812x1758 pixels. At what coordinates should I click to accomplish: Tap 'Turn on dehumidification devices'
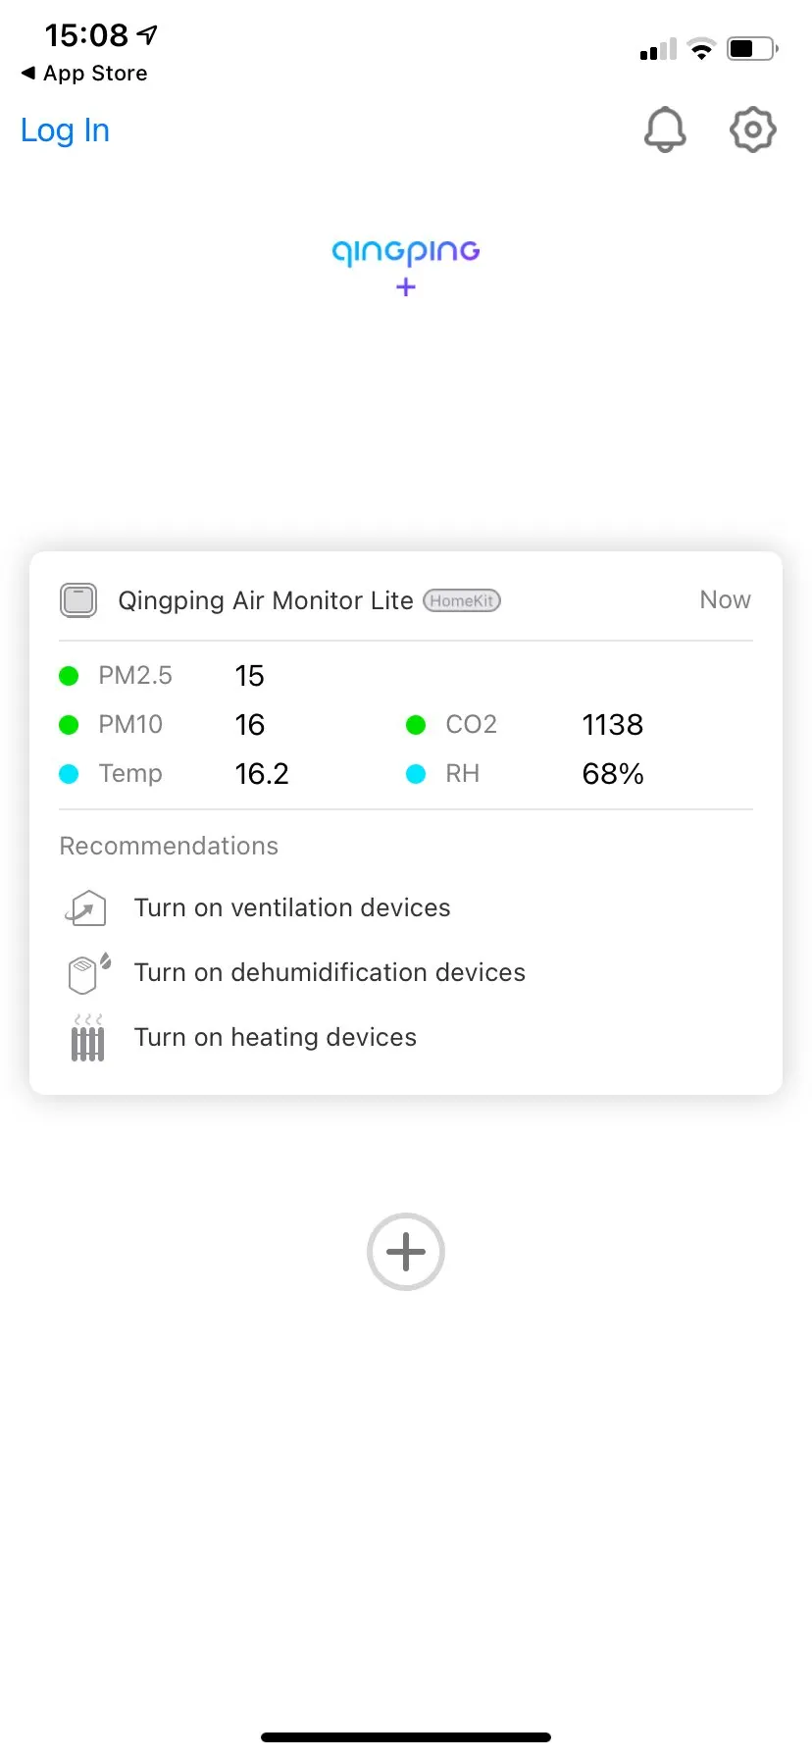330,972
